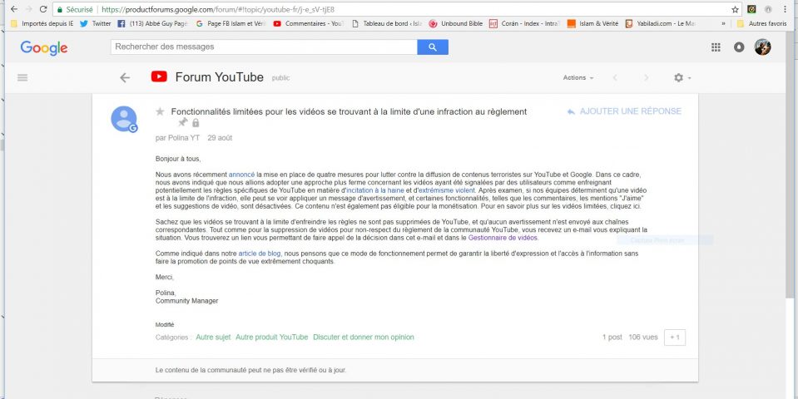Open Page FB Islam et Vérité bookmark

[x=230, y=23]
